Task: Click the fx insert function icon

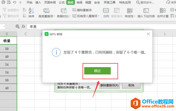Action: 23,27
